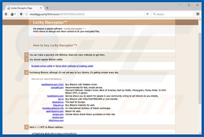The height and width of the screenshot is (137, 204).
Task: Open a new tab with the plus button
Action: [47, 8]
